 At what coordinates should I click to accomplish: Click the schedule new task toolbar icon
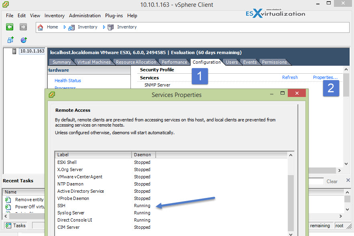(23, 40)
